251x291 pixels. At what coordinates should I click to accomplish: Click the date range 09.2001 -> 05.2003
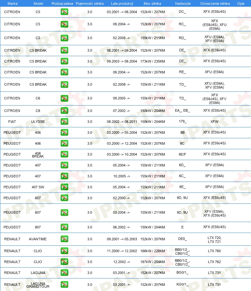point(122,239)
